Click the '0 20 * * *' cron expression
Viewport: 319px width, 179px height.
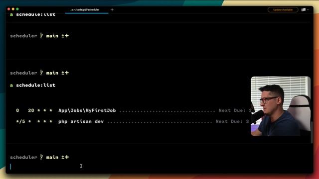pyautogui.click(x=34, y=110)
